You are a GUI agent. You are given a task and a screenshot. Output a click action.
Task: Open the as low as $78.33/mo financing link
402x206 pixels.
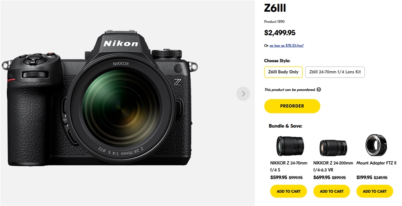(287, 46)
